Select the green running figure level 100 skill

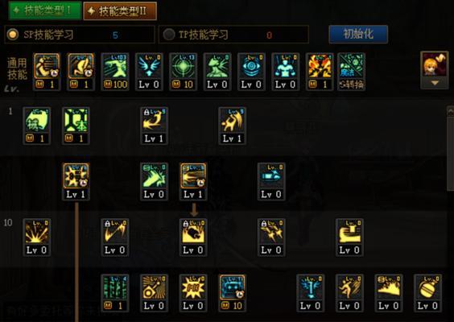[x=114, y=72]
